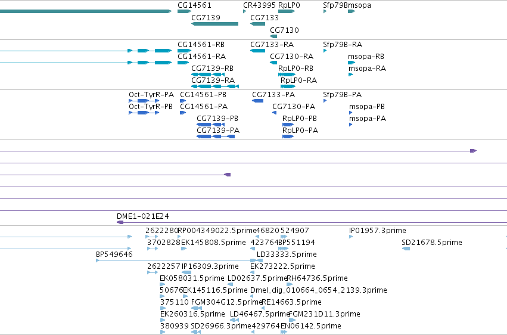The height and width of the screenshot is (335, 507).
Task: Click the CG7130 gene label
Action: tap(284, 30)
